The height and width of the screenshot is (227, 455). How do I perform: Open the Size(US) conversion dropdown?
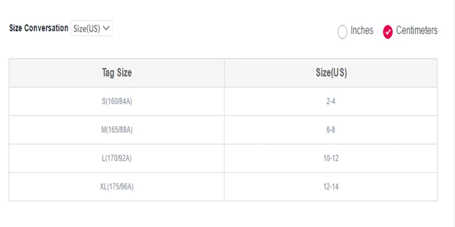pyautogui.click(x=92, y=28)
